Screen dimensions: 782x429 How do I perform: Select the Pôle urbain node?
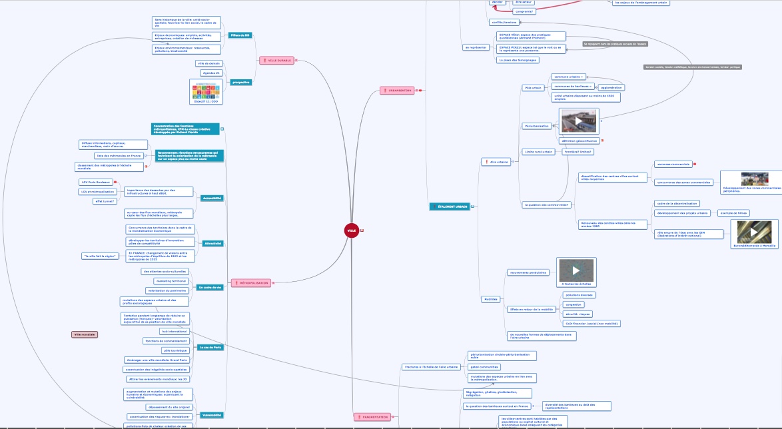(x=533, y=88)
